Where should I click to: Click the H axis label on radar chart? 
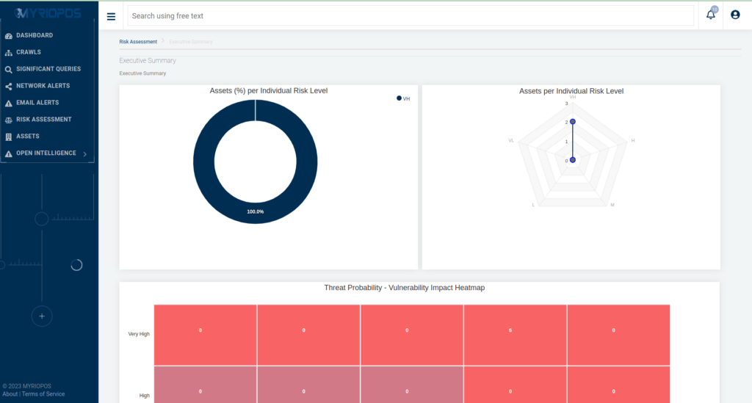[633, 140]
